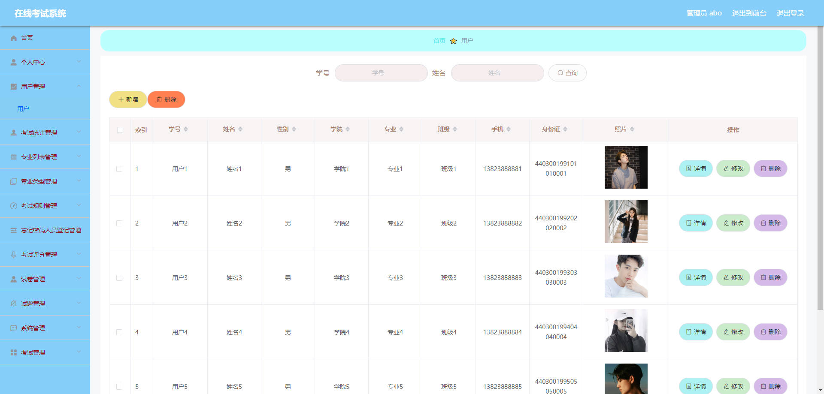
Task: Click the home icon beside 首页 in the sidebar
Action: pos(14,38)
